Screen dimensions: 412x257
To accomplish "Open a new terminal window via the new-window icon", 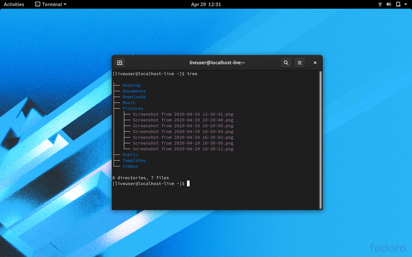I will [x=119, y=63].
